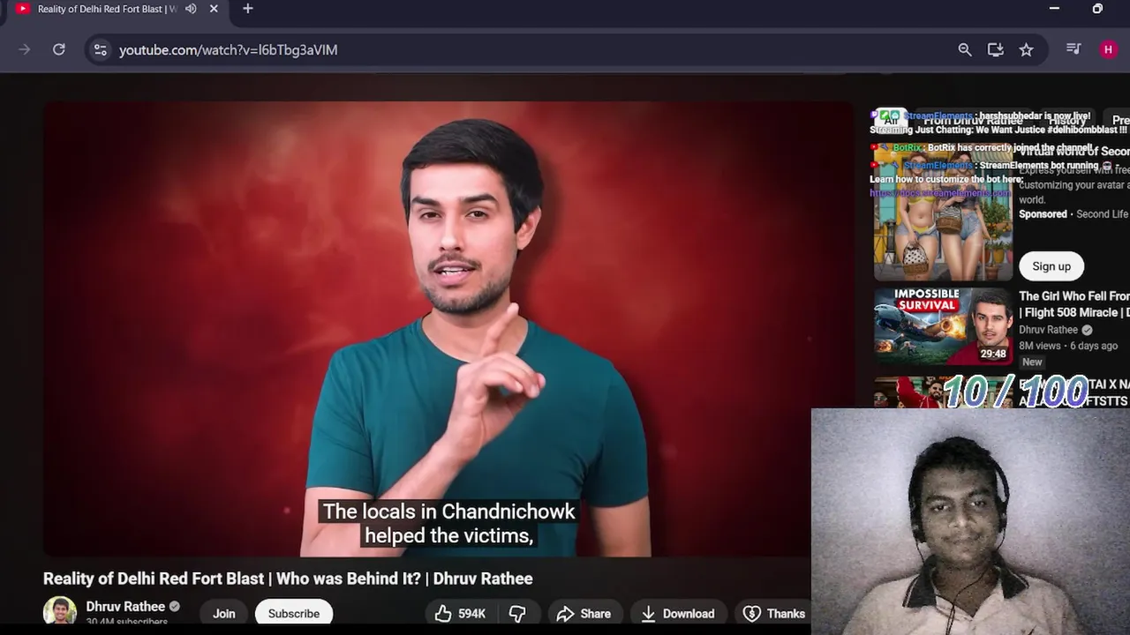
Task: Bookmark this page with the star icon
Action: click(x=1026, y=50)
